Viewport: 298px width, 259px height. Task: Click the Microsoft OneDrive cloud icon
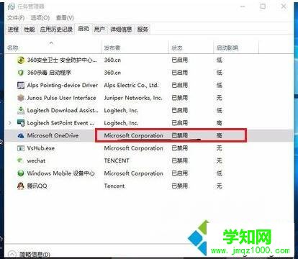(21, 135)
